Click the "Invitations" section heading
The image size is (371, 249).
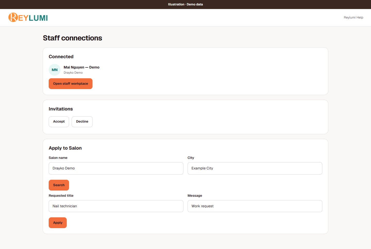pos(61,109)
